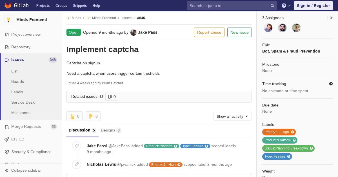Select the Discussion tab
This screenshot has height=177, width=338.
coord(82,130)
